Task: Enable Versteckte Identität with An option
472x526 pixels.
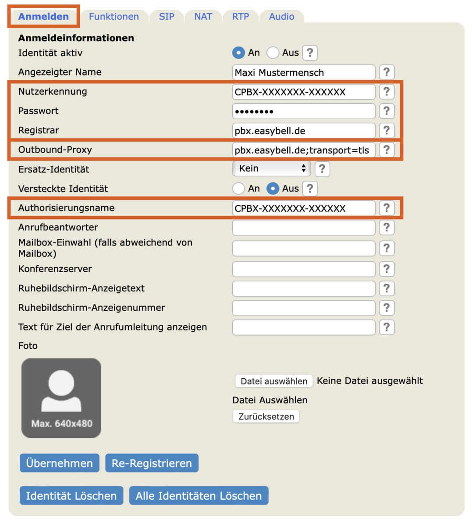Action: [238, 188]
